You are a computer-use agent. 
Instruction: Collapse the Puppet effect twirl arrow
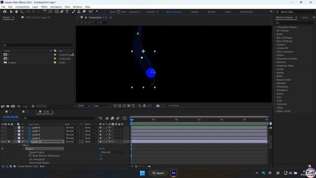[23, 148]
